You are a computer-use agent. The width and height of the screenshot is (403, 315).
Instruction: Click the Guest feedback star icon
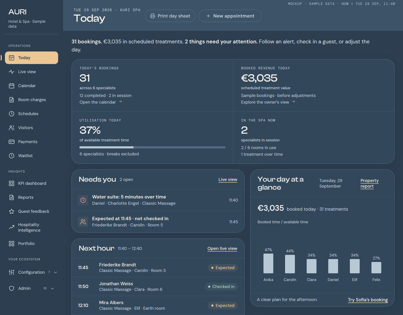point(12,211)
